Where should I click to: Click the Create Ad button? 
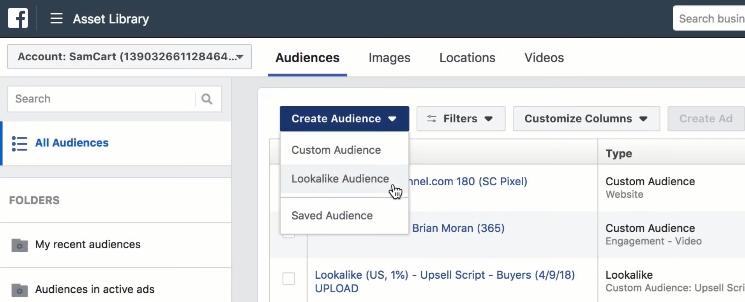tap(706, 119)
